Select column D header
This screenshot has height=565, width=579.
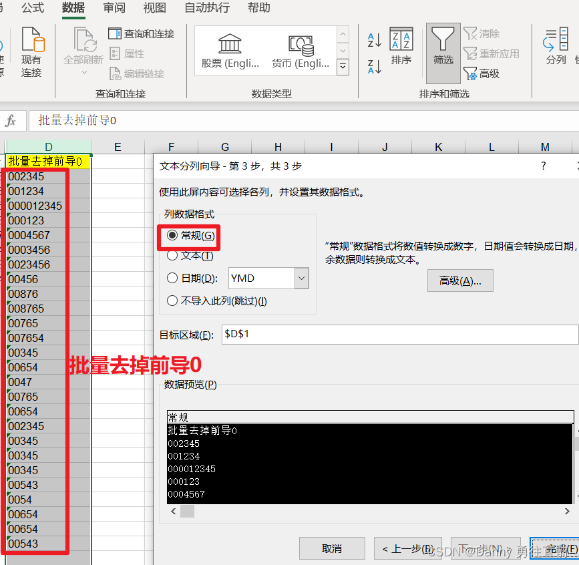click(x=49, y=147)
